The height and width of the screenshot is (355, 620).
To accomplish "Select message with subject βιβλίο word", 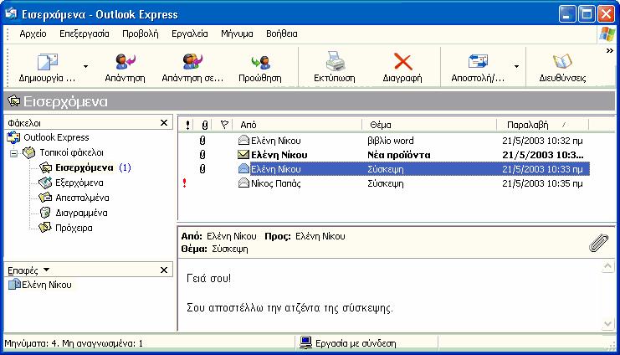I will click(384, 141).
